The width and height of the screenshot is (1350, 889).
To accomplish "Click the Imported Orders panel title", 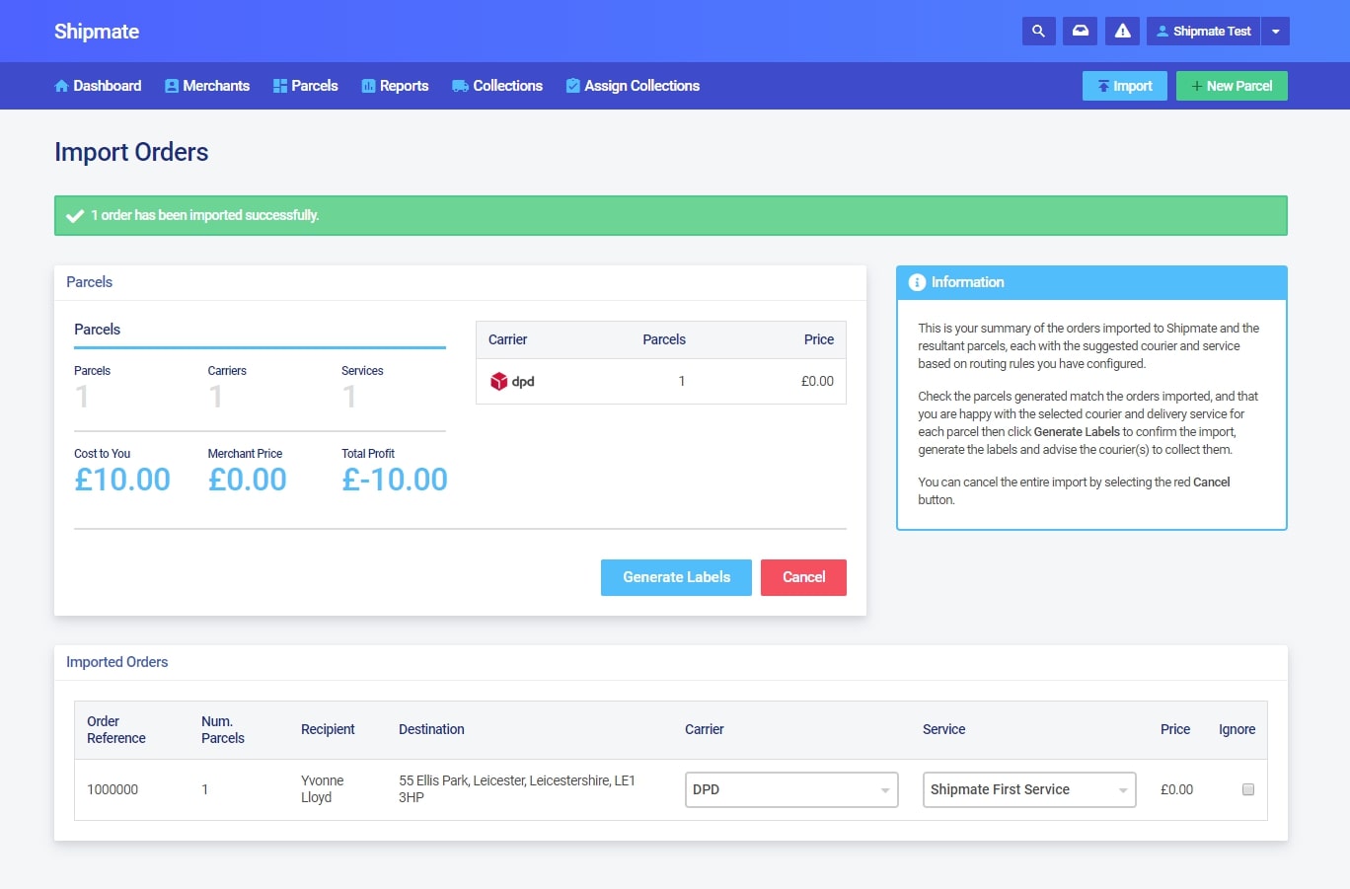I will (117, 662).
